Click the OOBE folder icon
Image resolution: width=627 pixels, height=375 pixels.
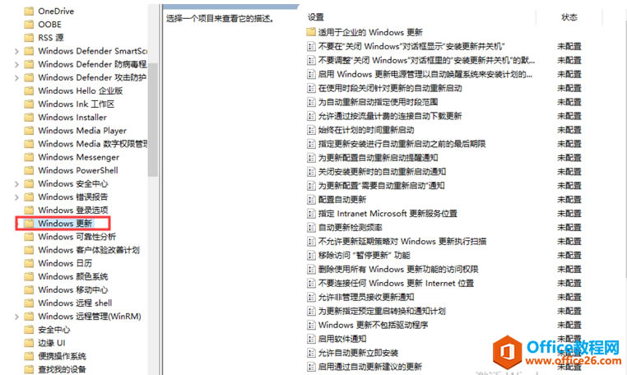pyautogui.click(x=29, y=25)
